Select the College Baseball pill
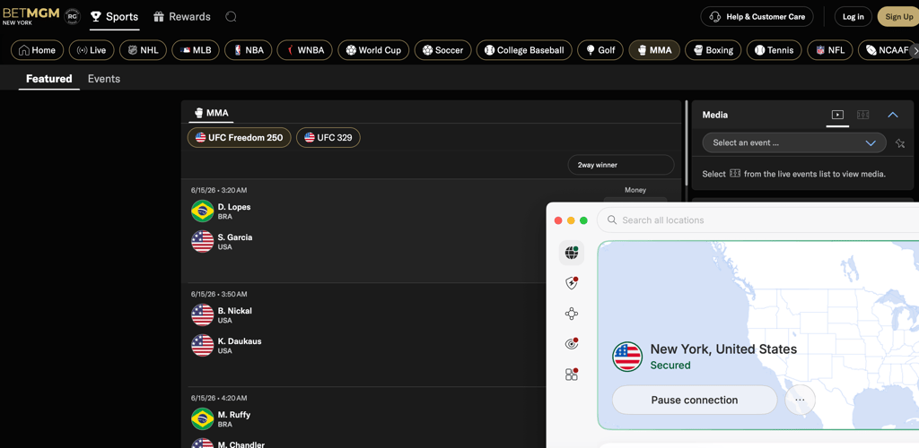The image size is (919, 448). pos(524,50)
